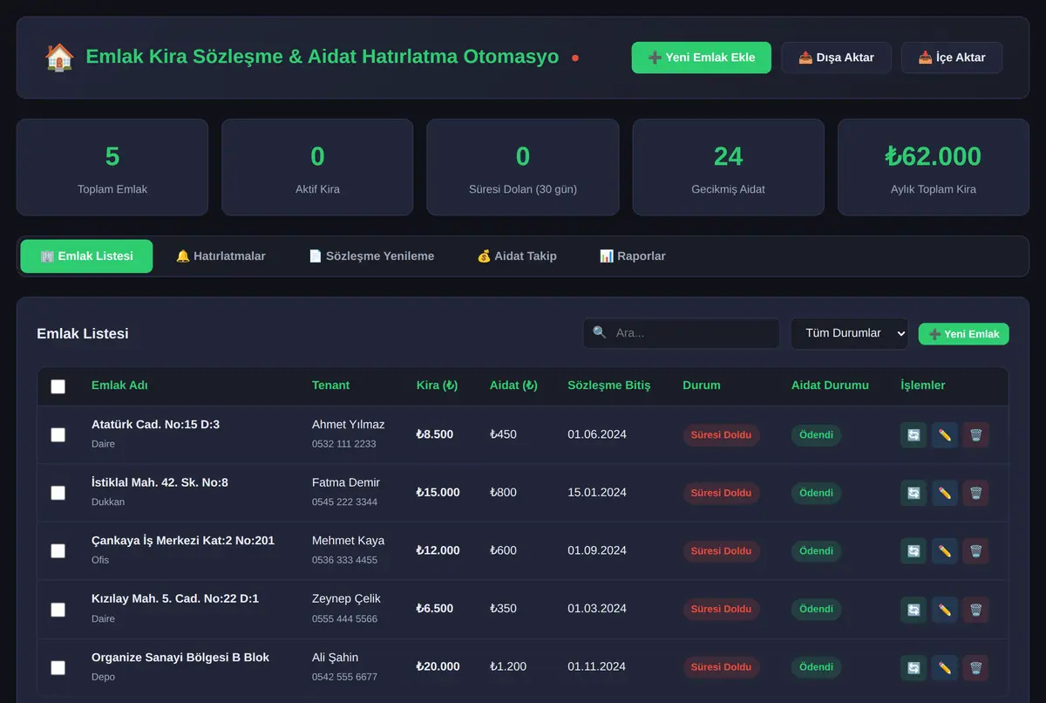Renew the Çankaya İş Merkezi contract
This screenshot has width=1046, height=703.
click(914, 551)
